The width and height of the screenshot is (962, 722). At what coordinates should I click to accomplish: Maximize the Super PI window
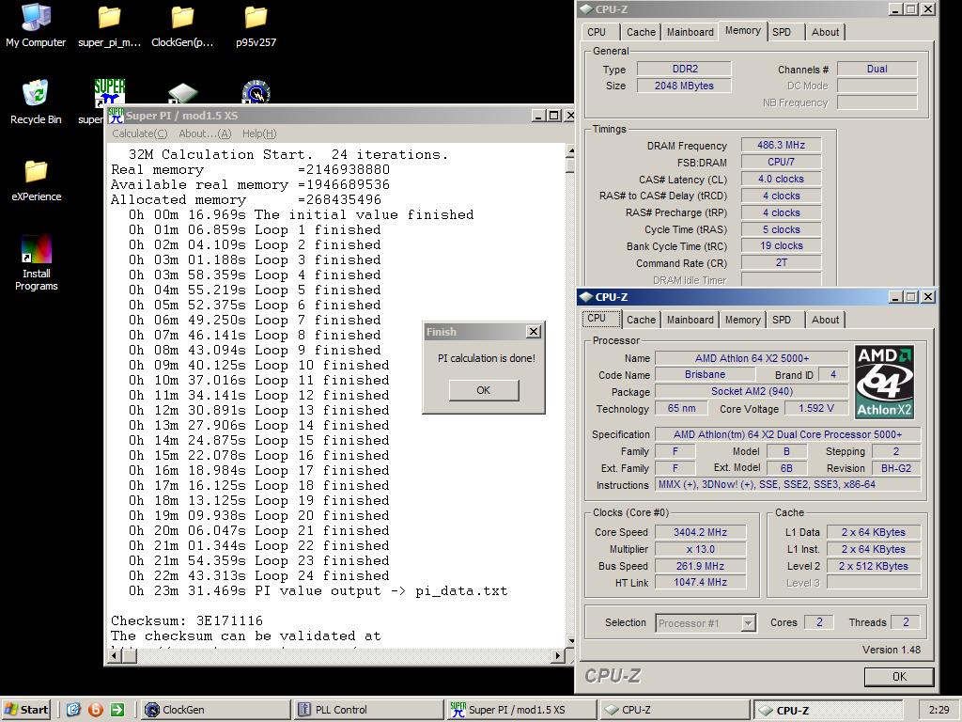click(554, 116)
